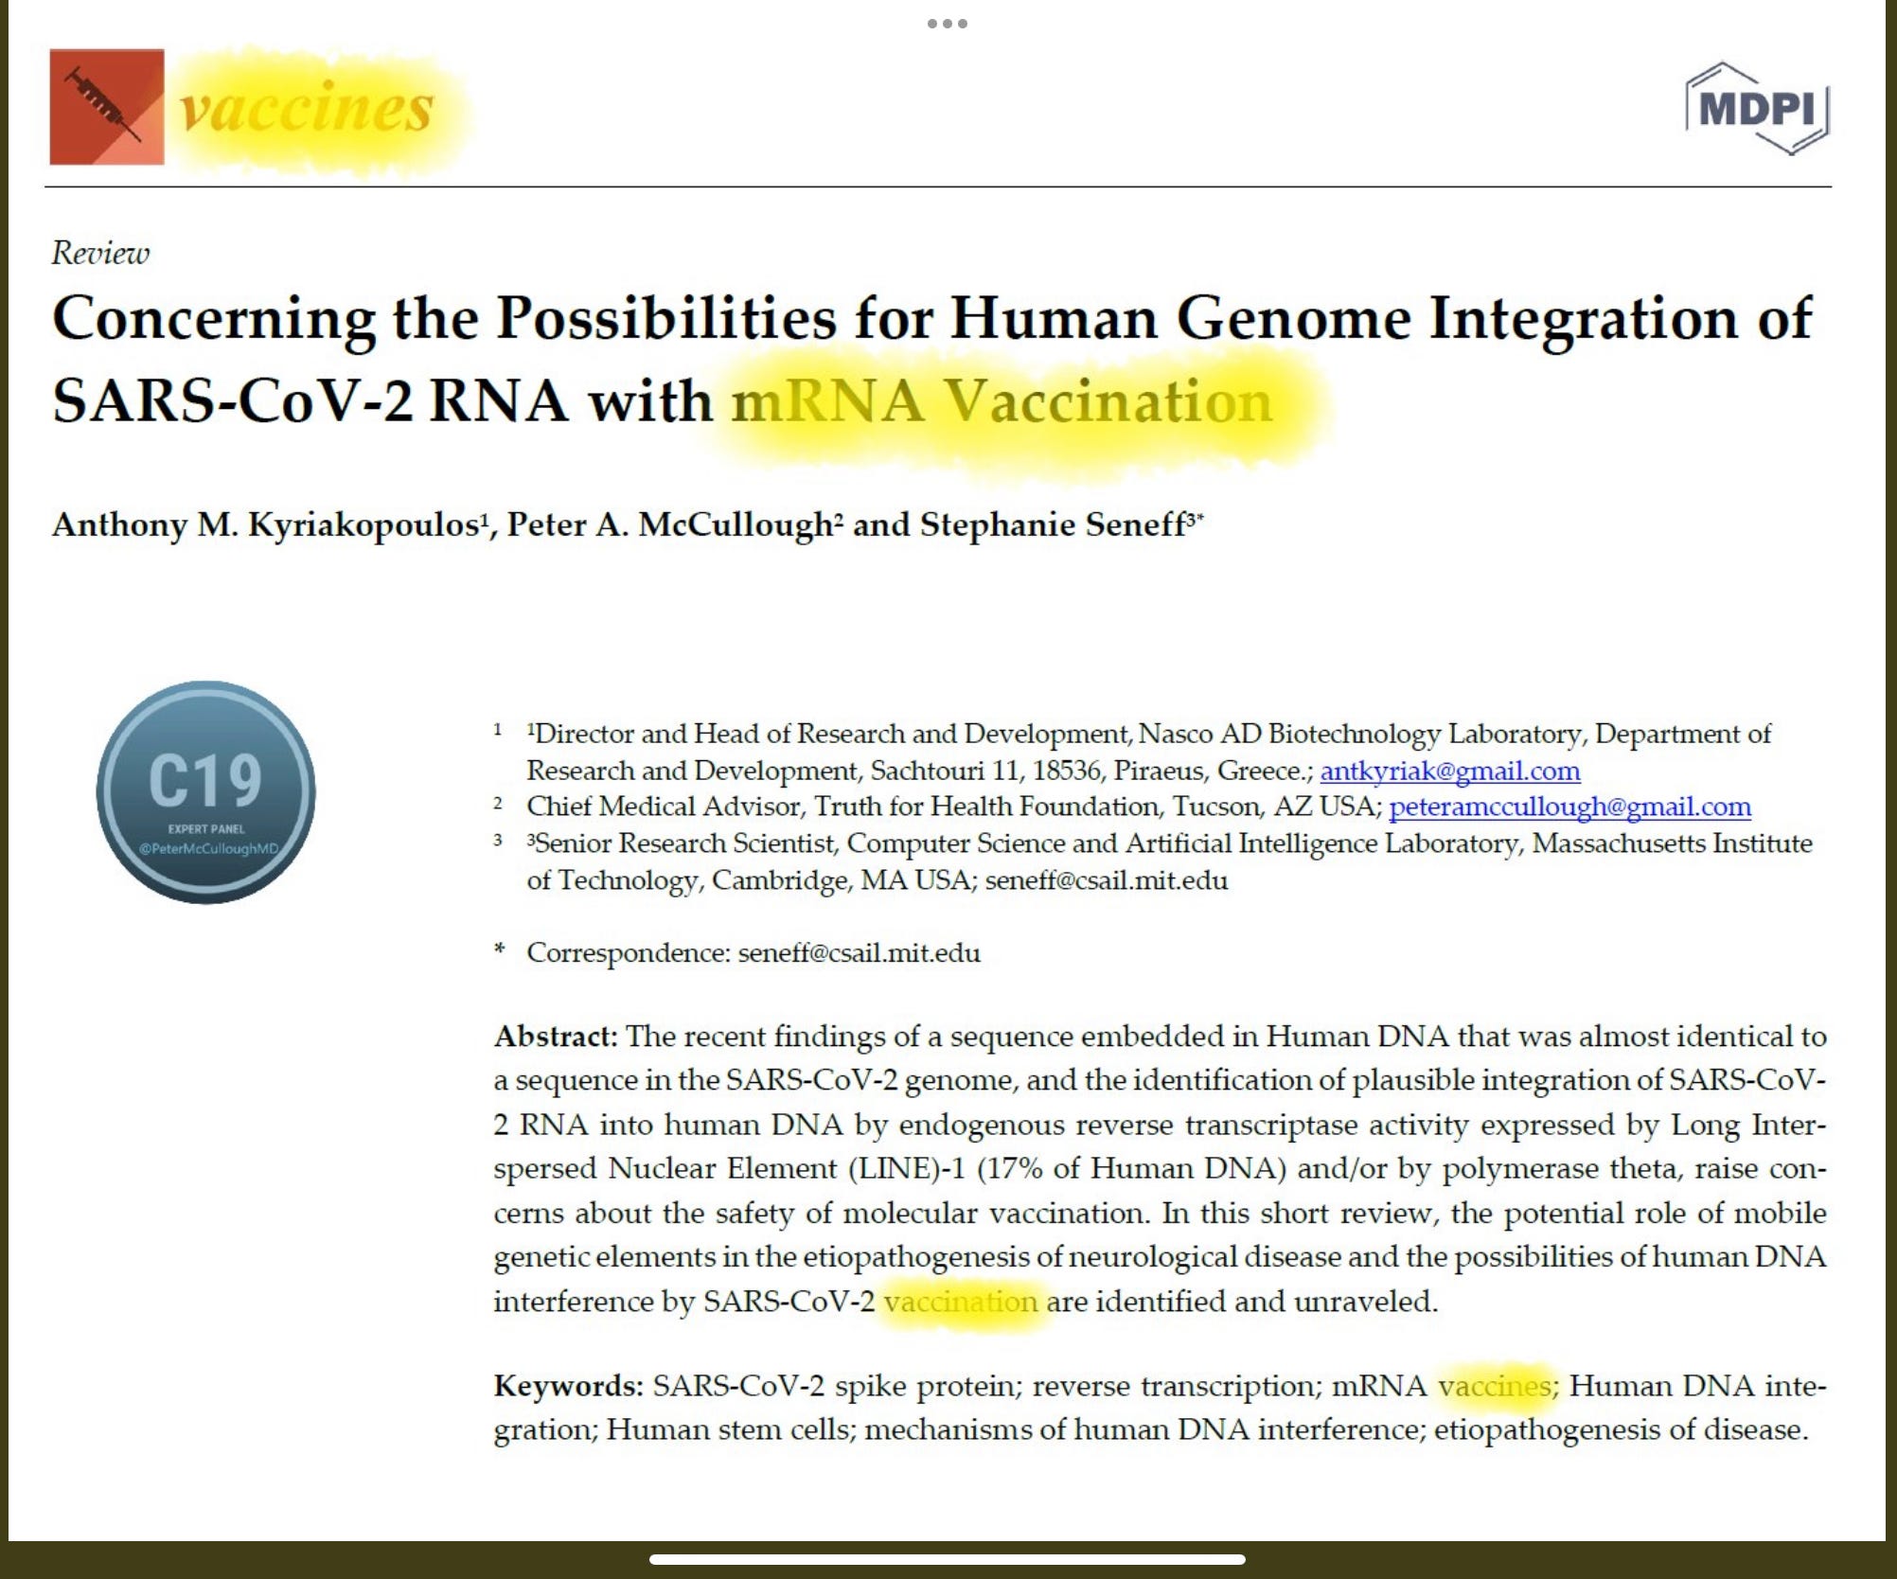Click 'polymerase theta' in the abstract

(1560, 1169)
